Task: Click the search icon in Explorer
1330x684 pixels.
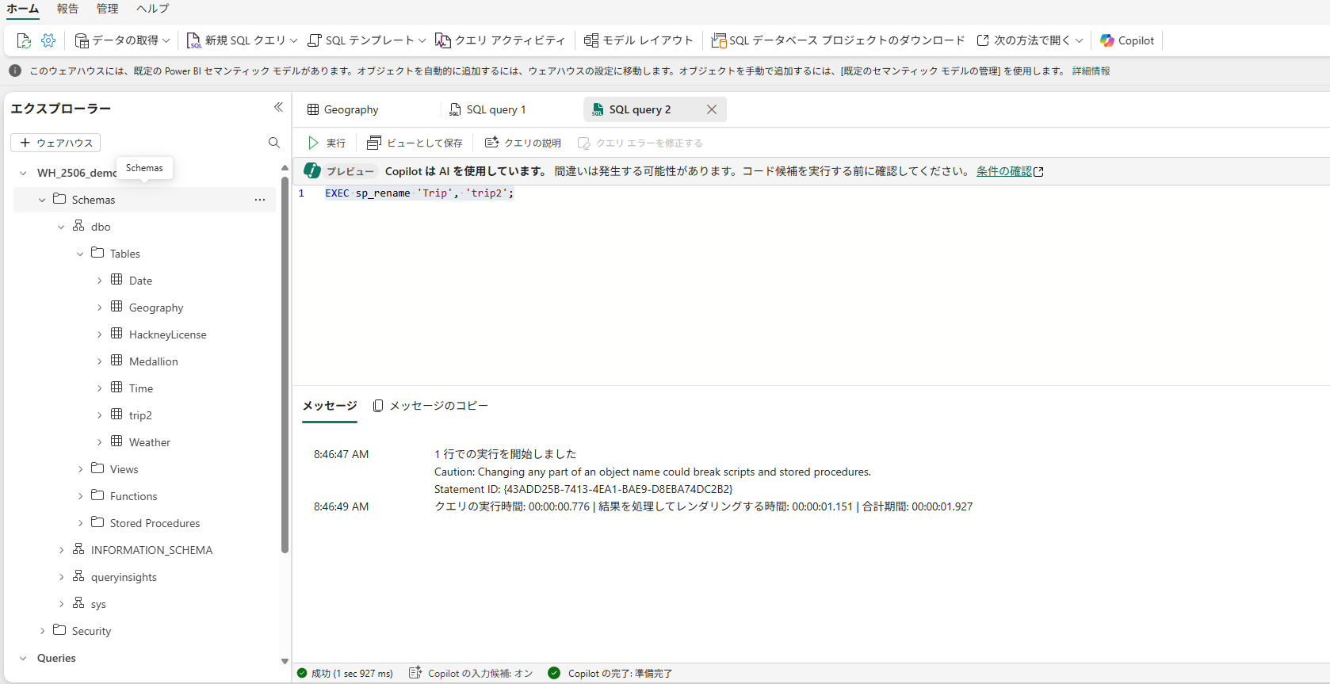Action: click(x=274, y=143)
